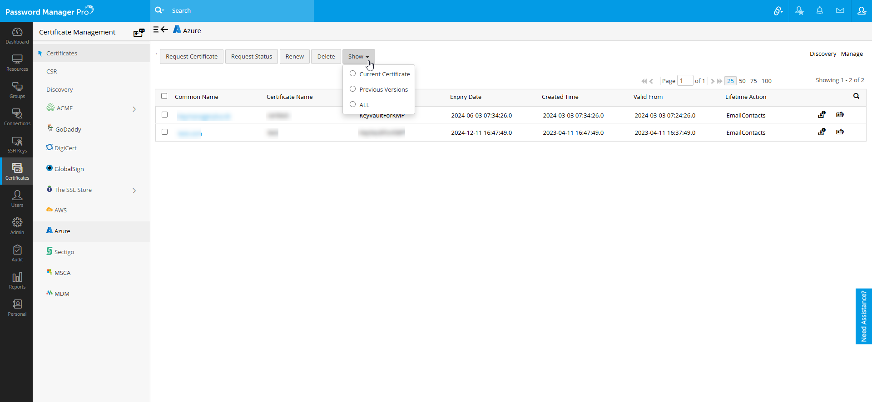Click the link/connection icon in header

coord(778,10)
